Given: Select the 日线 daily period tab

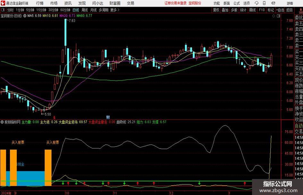Looking at the screenshot, I should (76, 10).
